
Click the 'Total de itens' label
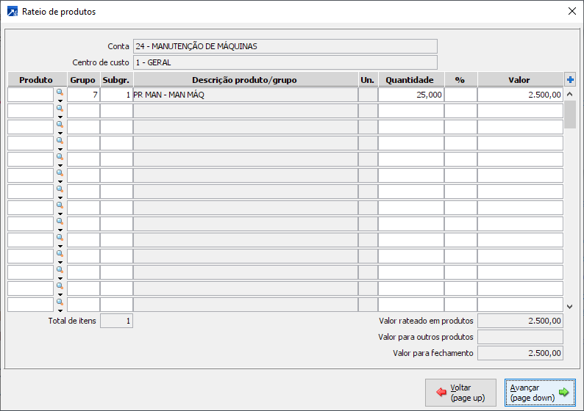72,321
